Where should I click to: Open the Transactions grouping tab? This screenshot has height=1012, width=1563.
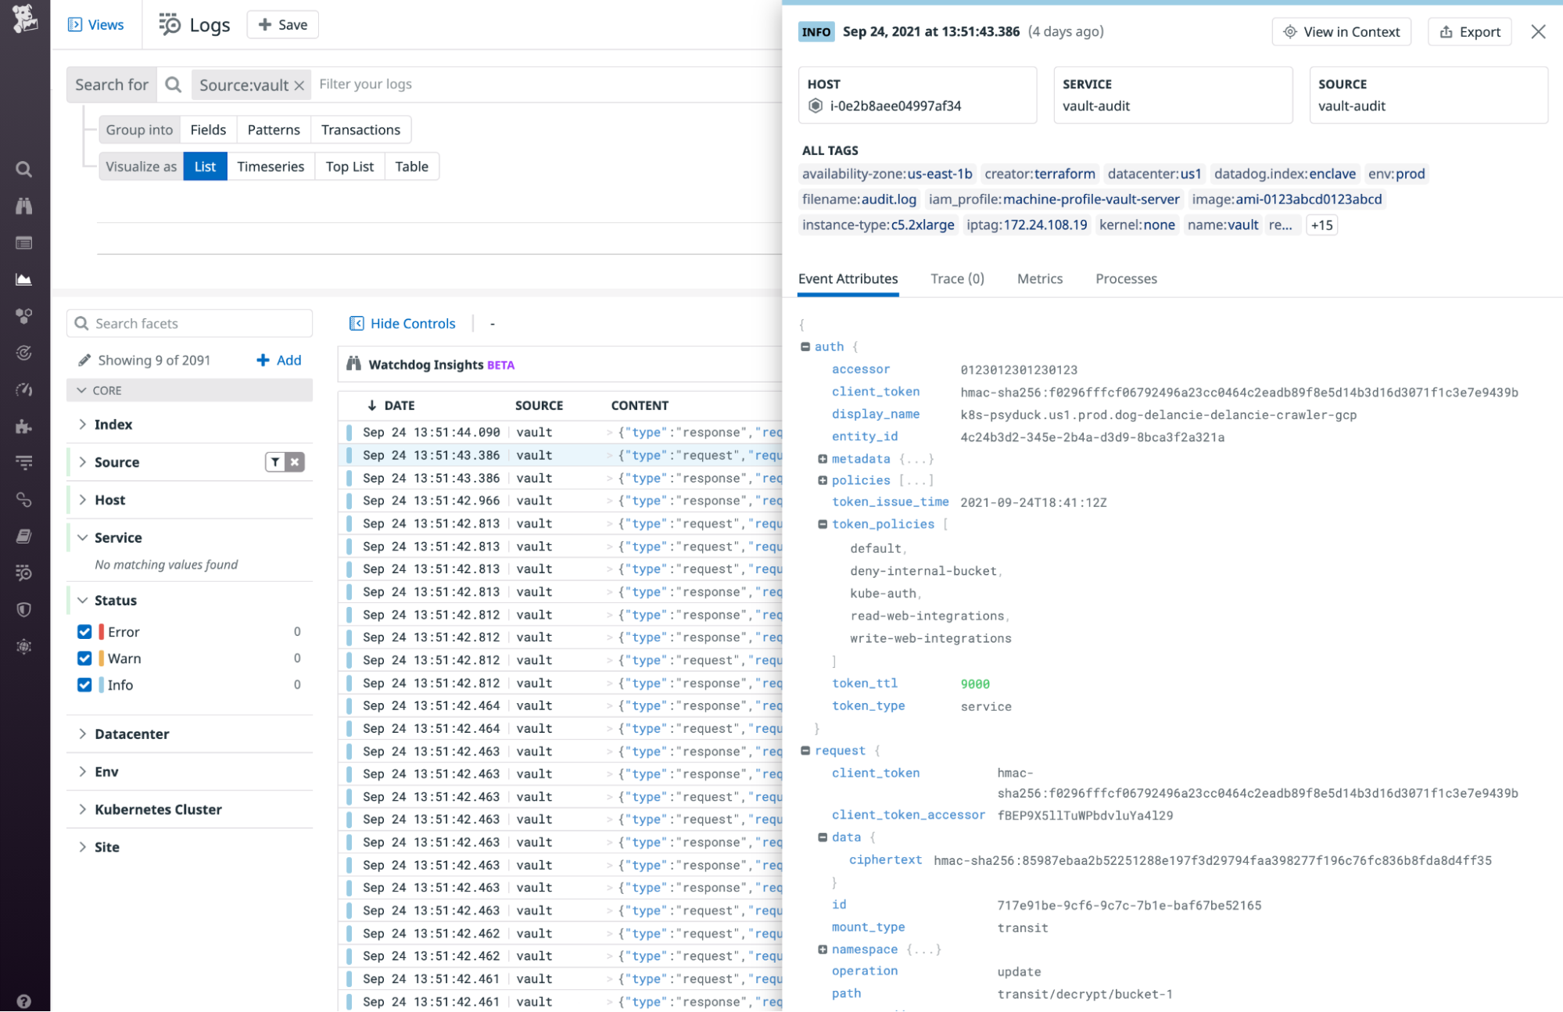360,129
